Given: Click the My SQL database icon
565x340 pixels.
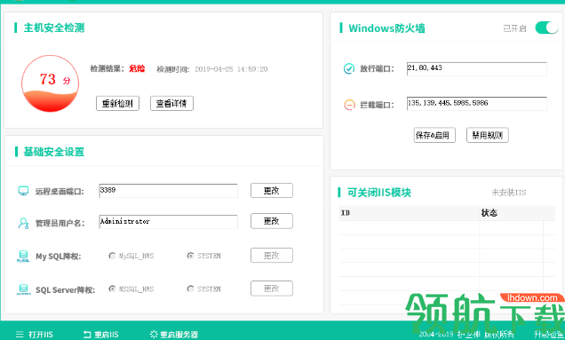Looking at the screenshot, I should tap(23, 256).
